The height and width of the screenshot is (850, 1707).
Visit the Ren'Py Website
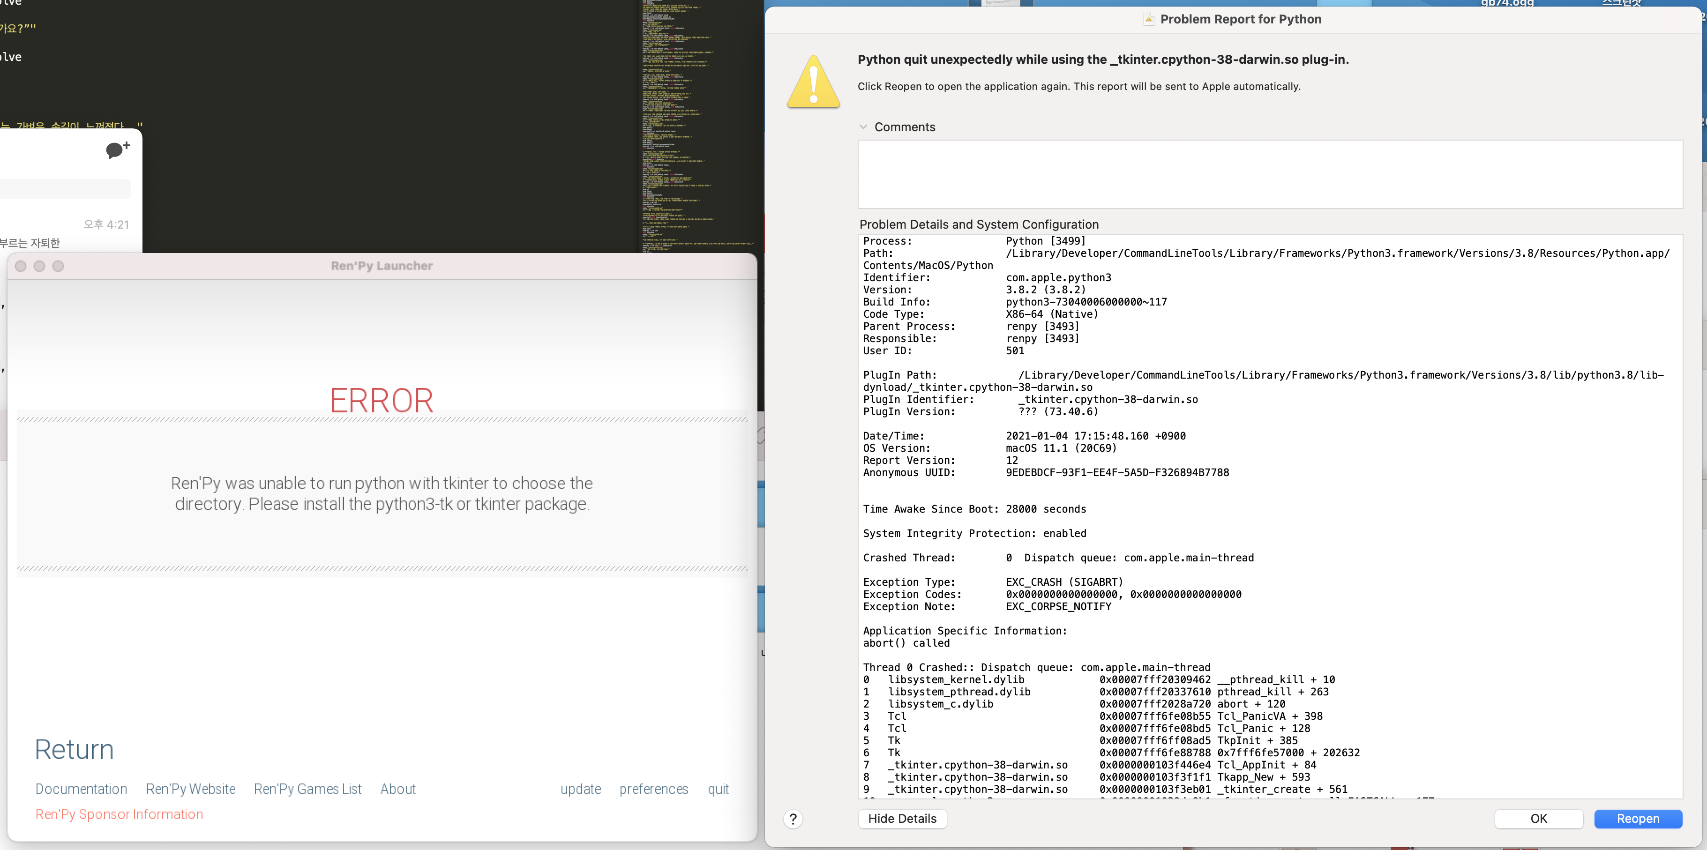point(191,789)
